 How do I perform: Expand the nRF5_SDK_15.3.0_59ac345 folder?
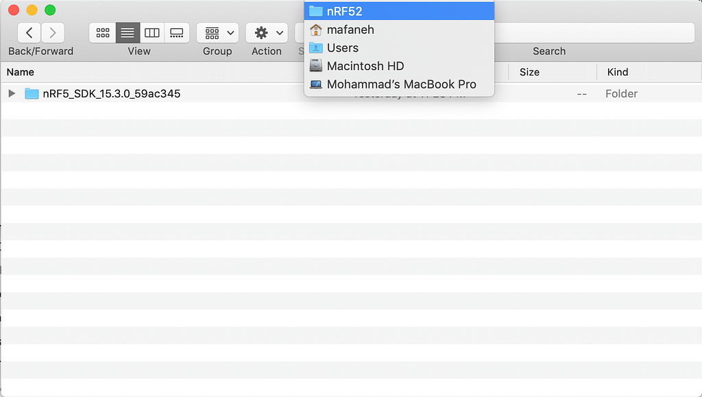[11, 93]
